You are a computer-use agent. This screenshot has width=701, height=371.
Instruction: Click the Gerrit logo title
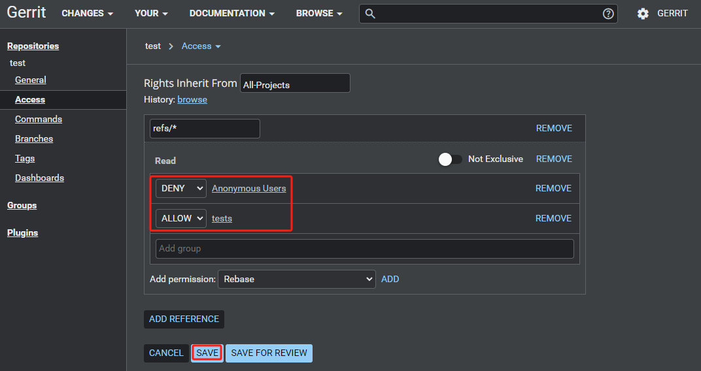pos(26,13)
